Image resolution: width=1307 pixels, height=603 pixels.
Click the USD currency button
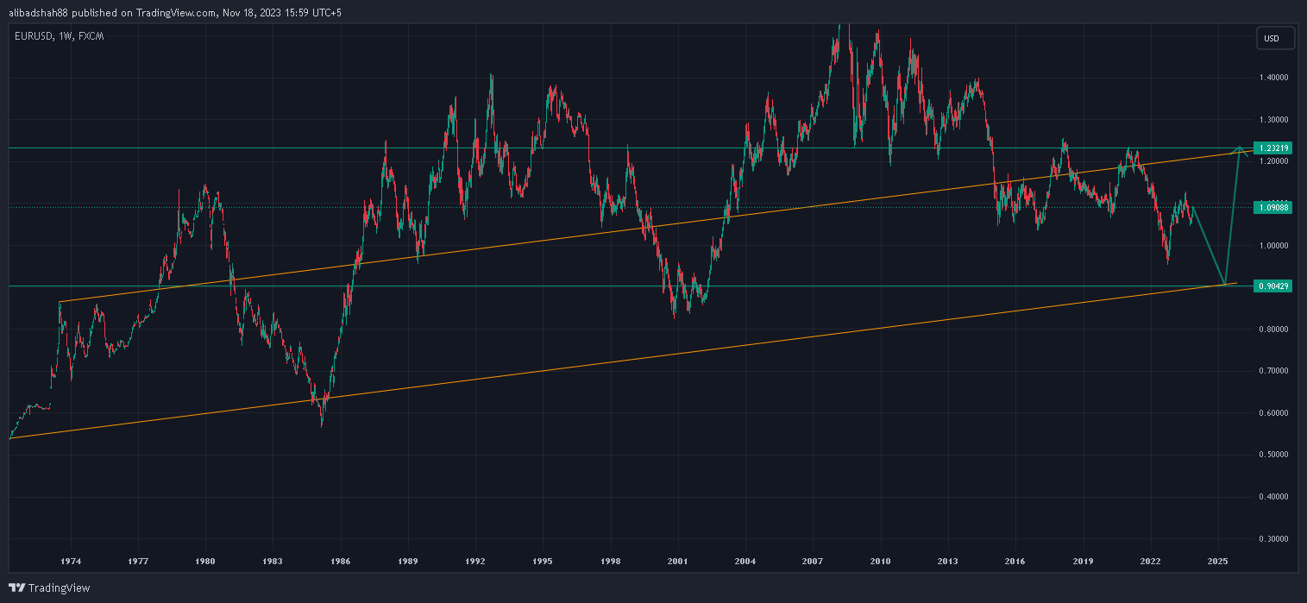1277,38
